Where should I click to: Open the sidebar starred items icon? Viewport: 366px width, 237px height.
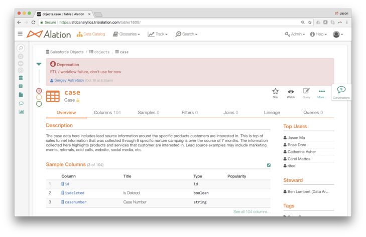pos(21,56)
